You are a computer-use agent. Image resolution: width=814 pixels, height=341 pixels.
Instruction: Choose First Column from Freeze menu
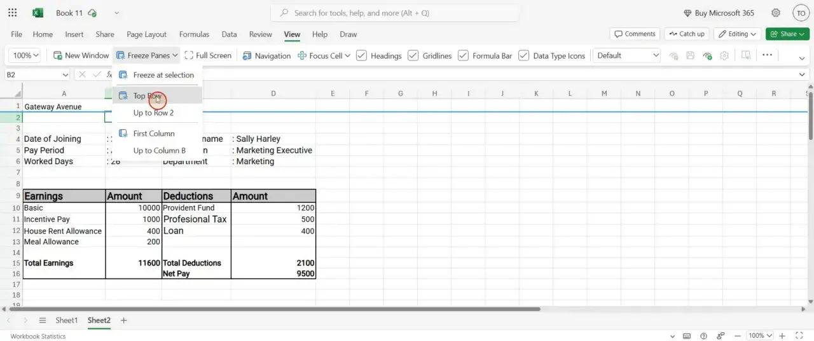[x=157, y=134]
